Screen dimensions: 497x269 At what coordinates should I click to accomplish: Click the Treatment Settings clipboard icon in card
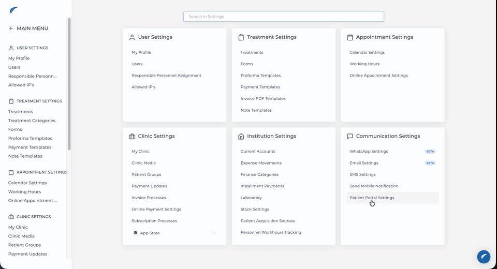coord(241,37)
